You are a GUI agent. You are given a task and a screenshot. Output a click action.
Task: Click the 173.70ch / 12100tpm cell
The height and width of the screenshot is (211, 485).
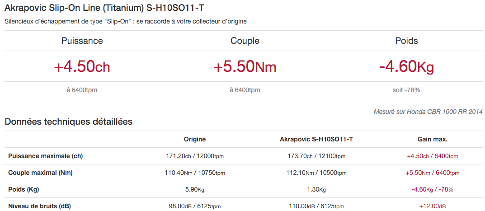point(316,156)
